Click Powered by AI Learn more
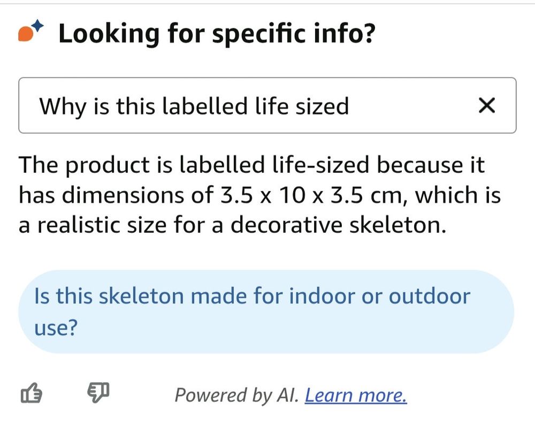This screenshot has height=426, width=535. click(x=355, y=395)
